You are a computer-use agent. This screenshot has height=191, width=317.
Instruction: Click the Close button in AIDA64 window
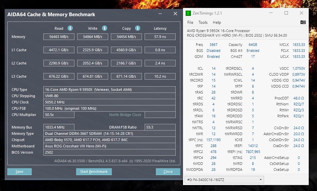(x=168, y=172)
